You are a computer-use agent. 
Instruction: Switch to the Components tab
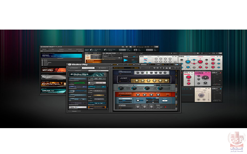[88, 68]
